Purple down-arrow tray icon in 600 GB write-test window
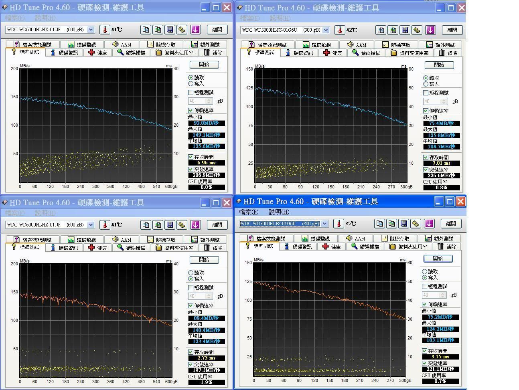The height and width of the screenshot is (390, 519). 195,224
